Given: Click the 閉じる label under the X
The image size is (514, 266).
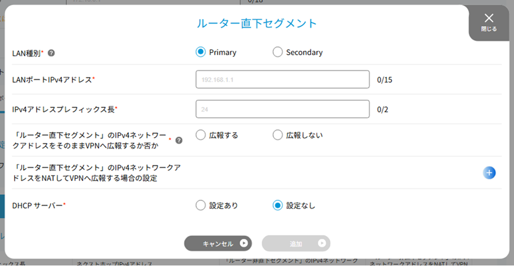Looking at the screenshot, I should pyautogui.click(x=489, y=29).
